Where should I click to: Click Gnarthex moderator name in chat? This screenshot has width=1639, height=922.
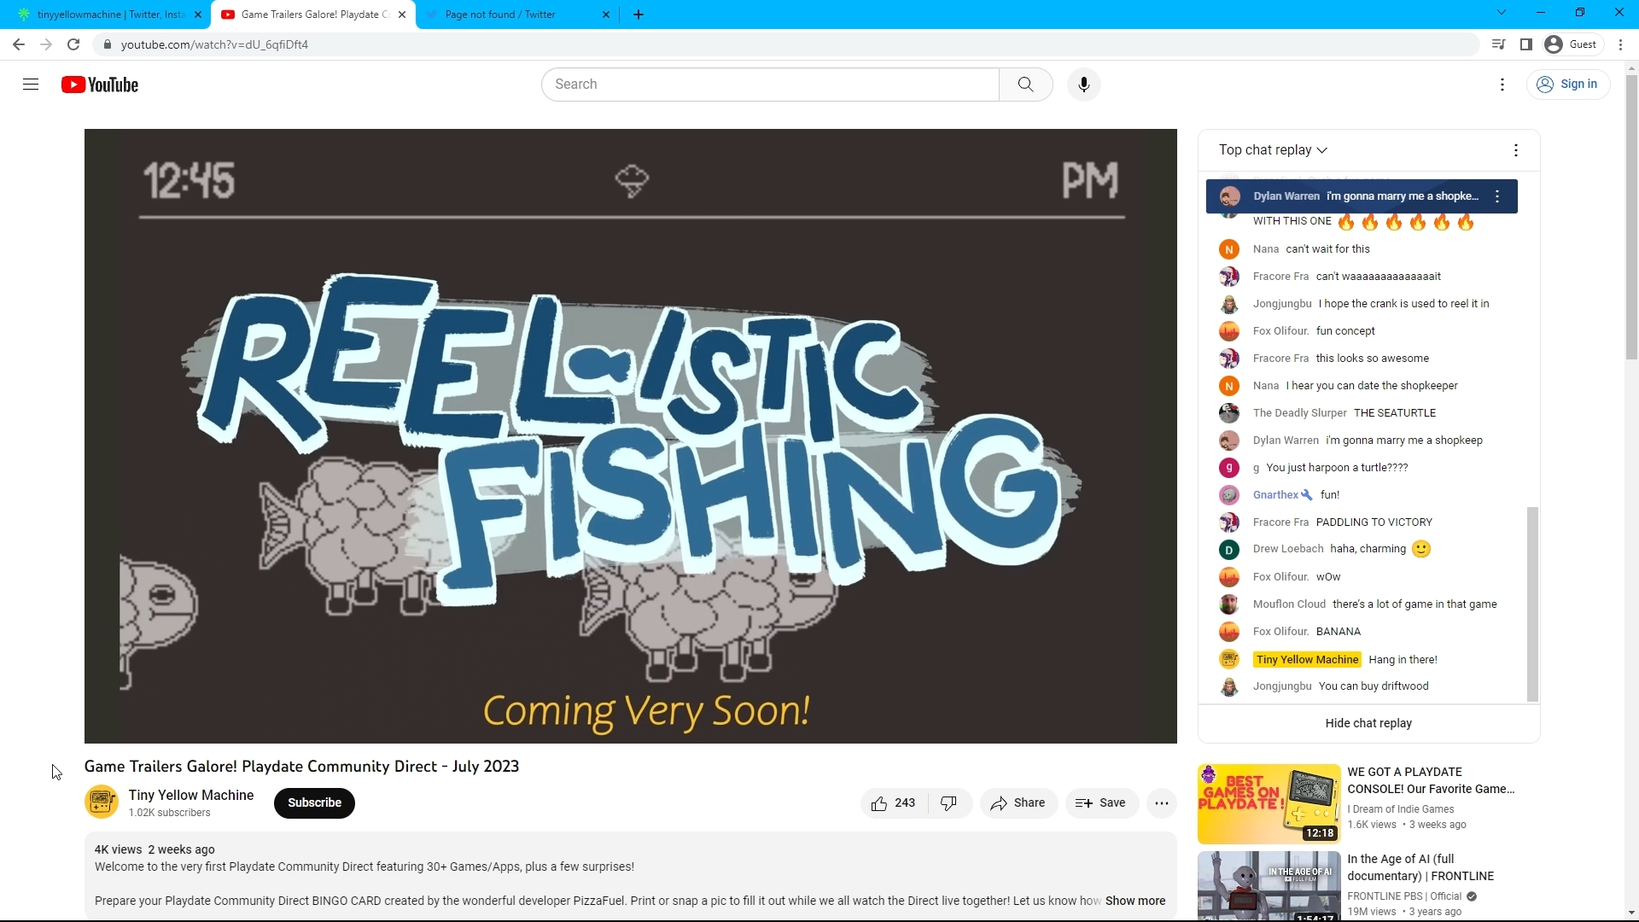1275,495
